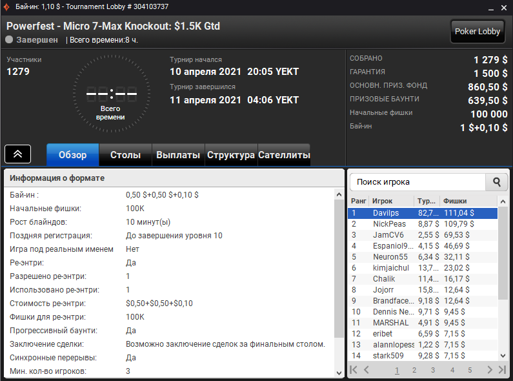
Task: Go to next page of player list
Action: (490, 370)
